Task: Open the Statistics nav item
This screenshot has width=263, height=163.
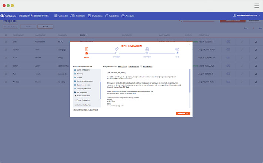Action: [x=112, y=16]
